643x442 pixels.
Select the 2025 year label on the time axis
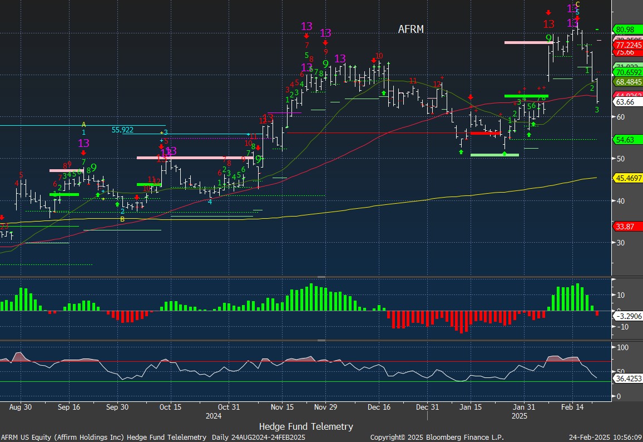coord(519,416)
